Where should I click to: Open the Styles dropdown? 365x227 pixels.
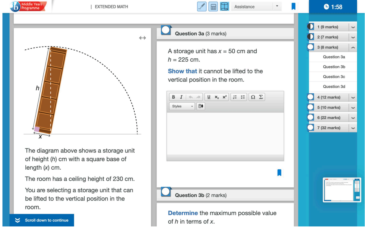click(x=182, y=106)
